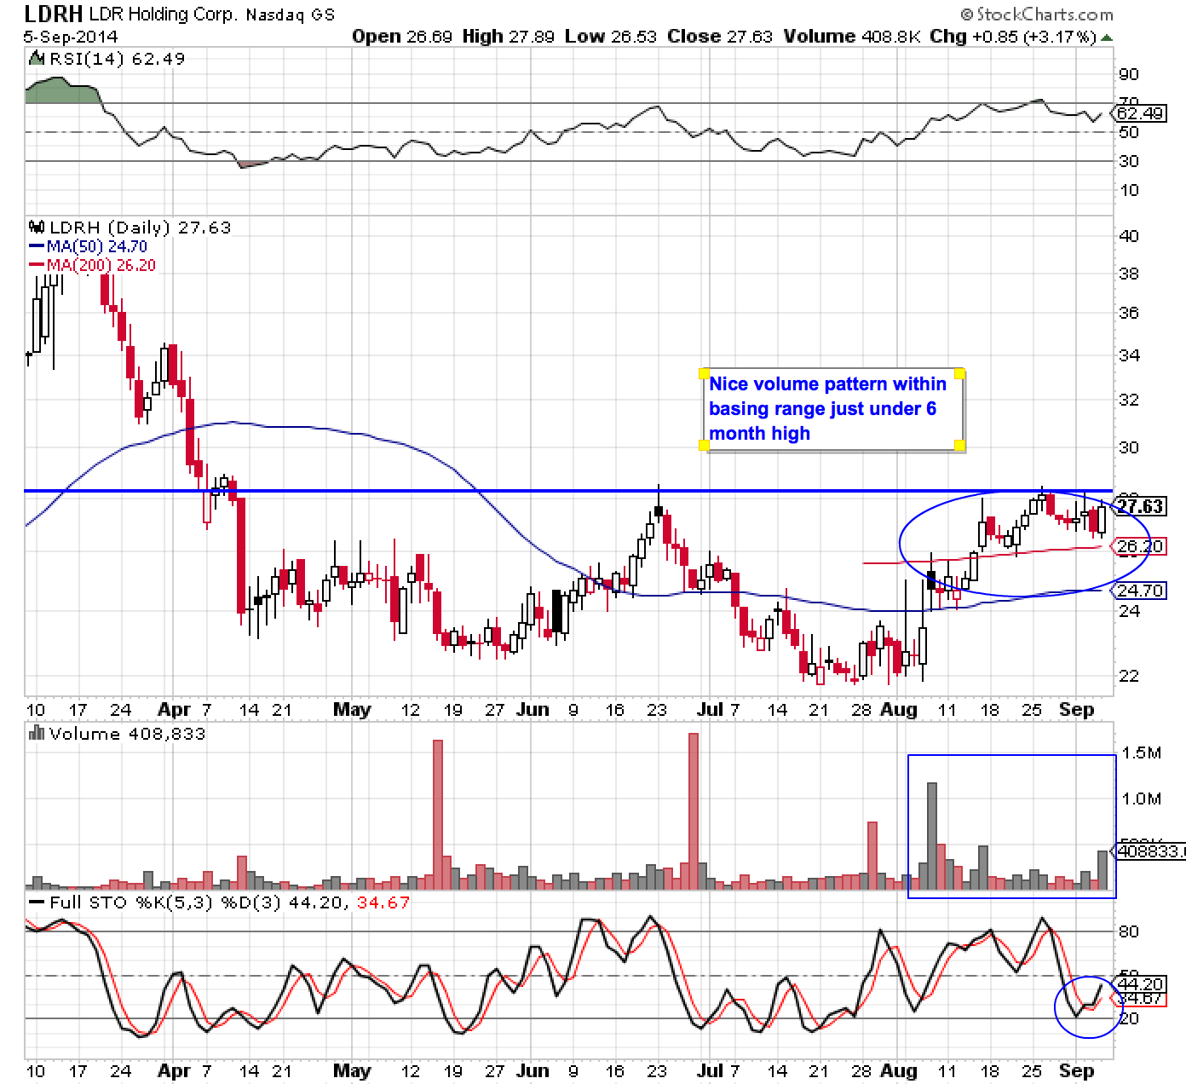Image resolution: width=1186 pixels, height=1084 pixels.
Task: Click the High 27.89 header value
Action: (x=508, y=37)
